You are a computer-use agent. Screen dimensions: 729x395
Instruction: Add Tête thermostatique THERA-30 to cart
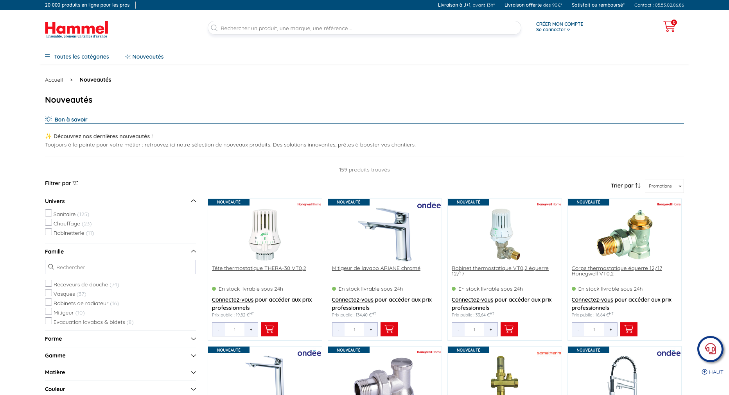click(x=269, y=329)
